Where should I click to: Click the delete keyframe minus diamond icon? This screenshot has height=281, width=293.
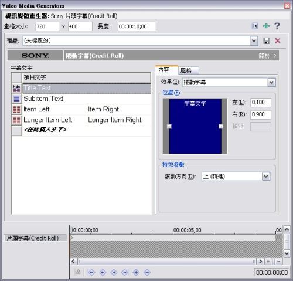click(147, 272)
